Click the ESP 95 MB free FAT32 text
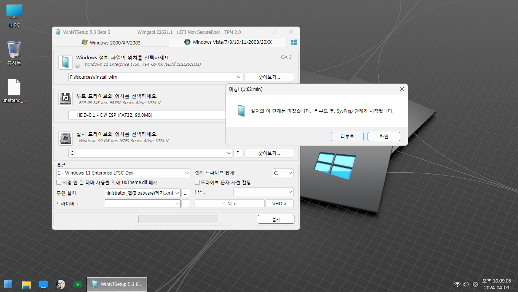518x292 pixels. [x=120, y=103]
